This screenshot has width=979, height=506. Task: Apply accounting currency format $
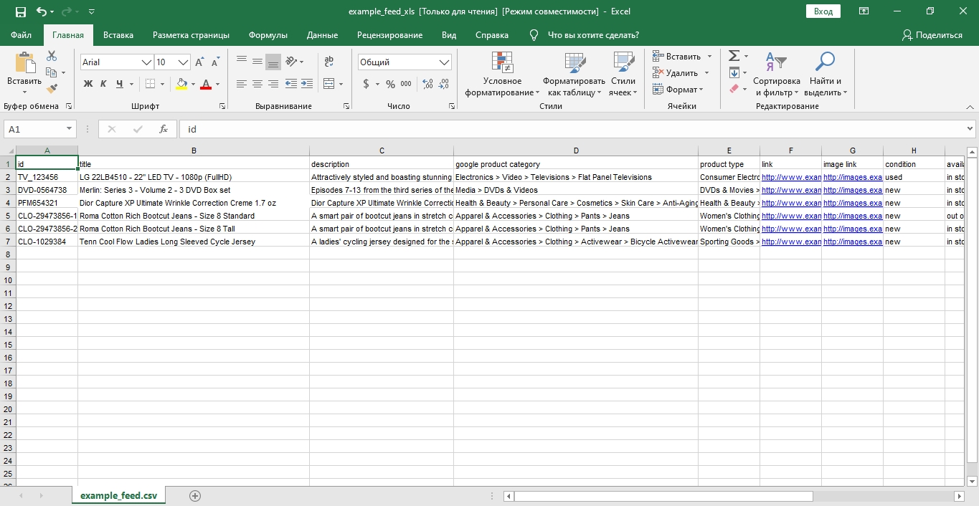(366, 84)
